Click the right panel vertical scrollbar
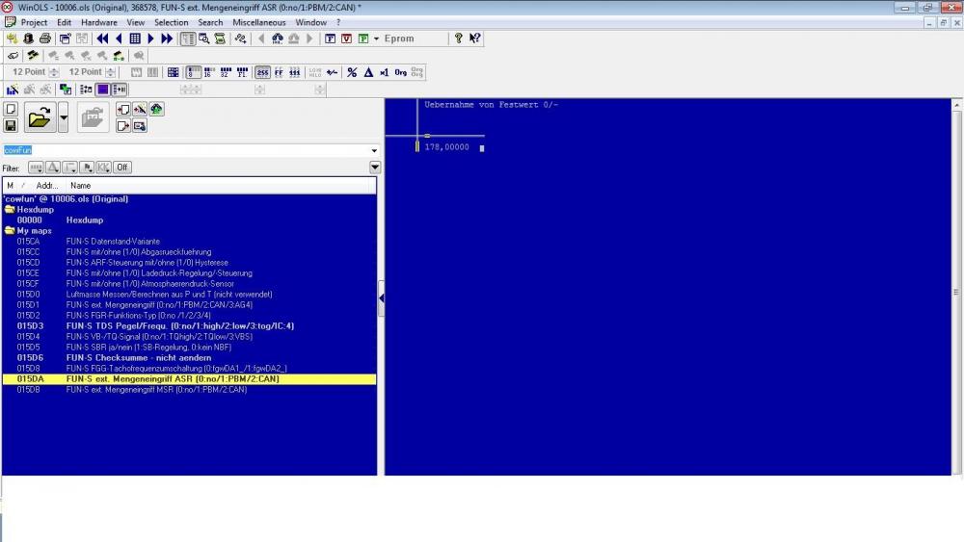Viewport: 964px width, 542px height. (955, 289)
